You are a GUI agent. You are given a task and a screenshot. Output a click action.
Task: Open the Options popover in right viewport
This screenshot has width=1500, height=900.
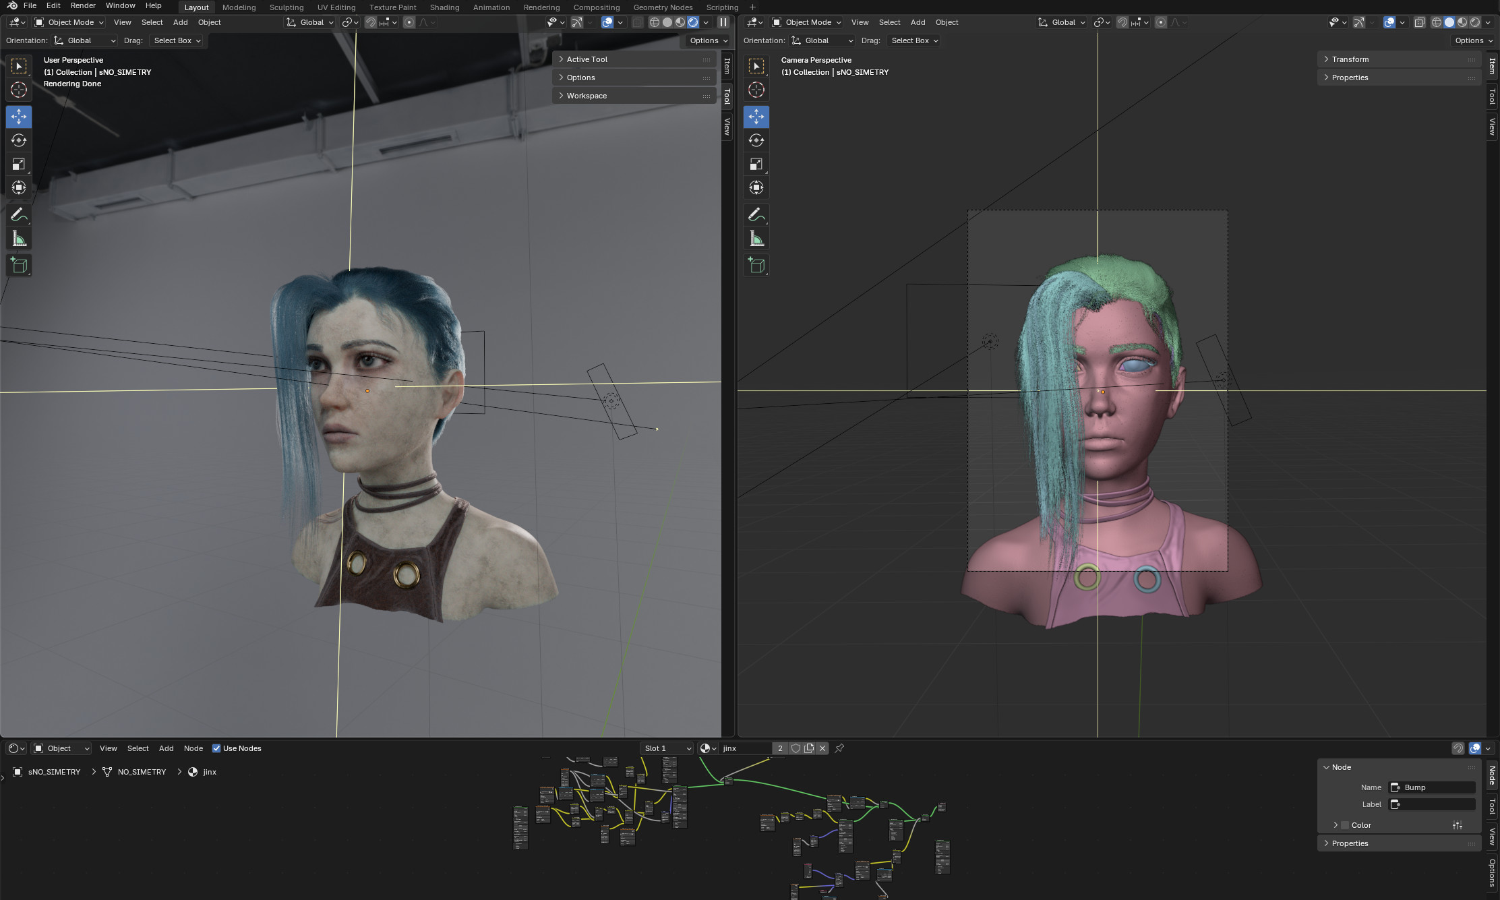(x=1472, y=40)
